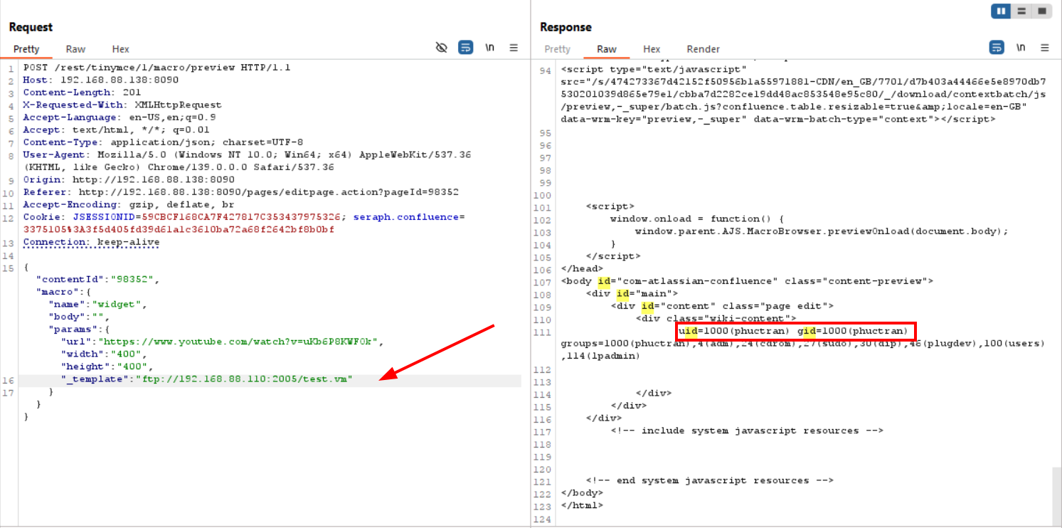The width and height of the screenshot is (1062, 528).
Task: Click the Accept-Language header line
Action: coord(120,117)
